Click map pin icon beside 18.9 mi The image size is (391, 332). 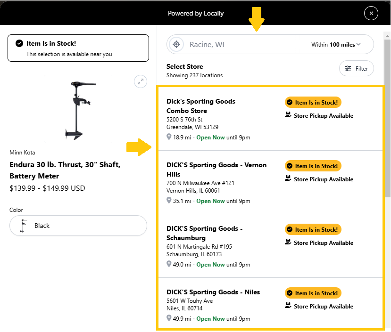(x=169, y=137)
